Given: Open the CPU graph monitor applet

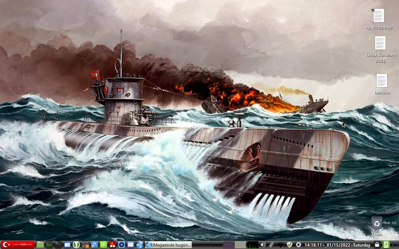Looking at the screenshot, I should (x=252, y=245).
